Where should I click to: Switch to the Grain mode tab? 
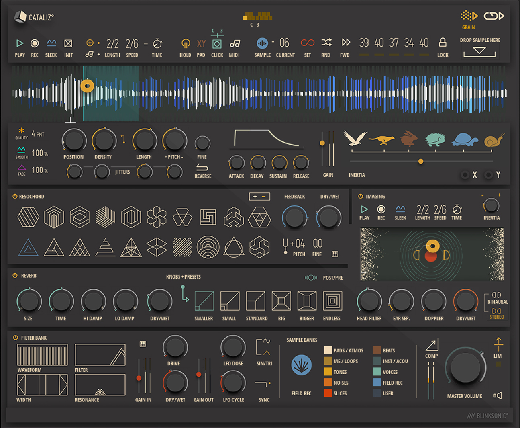click(x=469, y=16)
